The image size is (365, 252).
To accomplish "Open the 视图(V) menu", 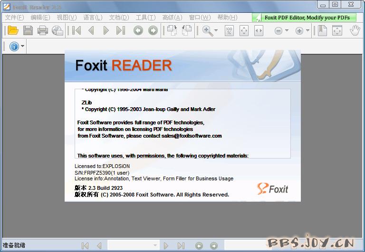I will click(67, 18).
